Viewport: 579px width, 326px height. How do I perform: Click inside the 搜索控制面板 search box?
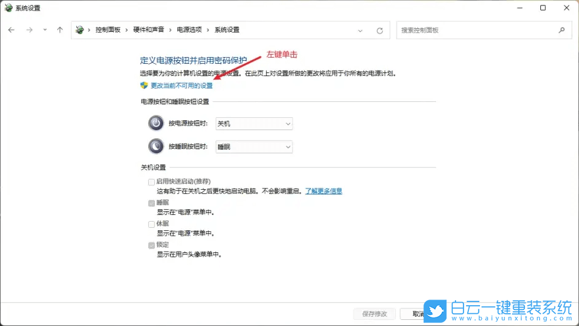pos(476,30)
